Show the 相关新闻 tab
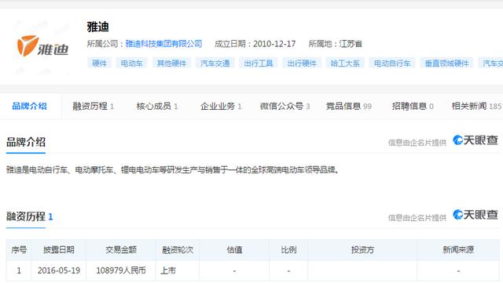 click(476, 106)
